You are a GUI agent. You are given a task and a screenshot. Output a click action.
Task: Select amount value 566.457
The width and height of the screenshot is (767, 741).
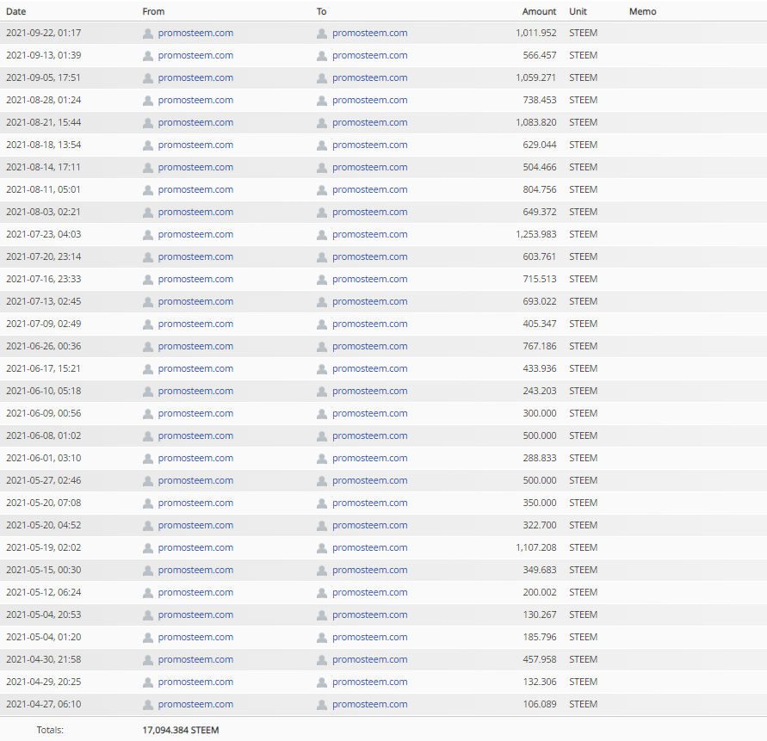click(540, 55)
